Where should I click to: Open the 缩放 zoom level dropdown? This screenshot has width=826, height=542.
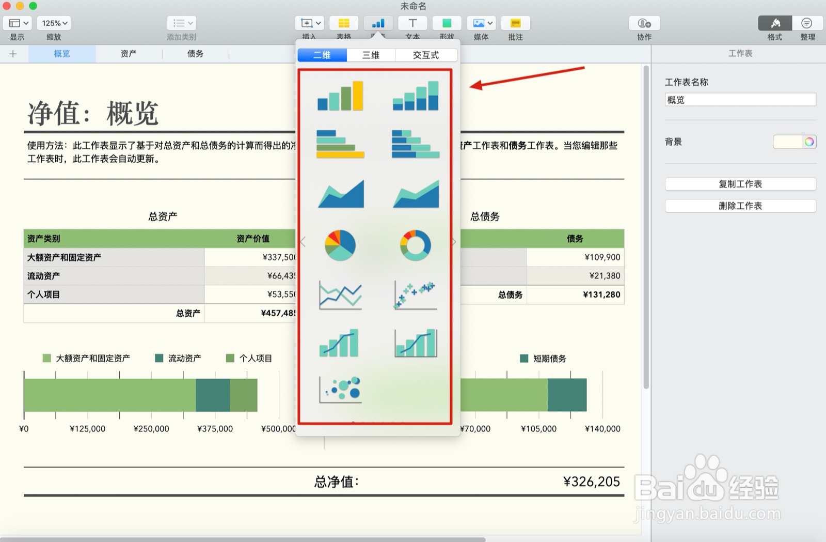pyautogui.click(x=53, y=23)
